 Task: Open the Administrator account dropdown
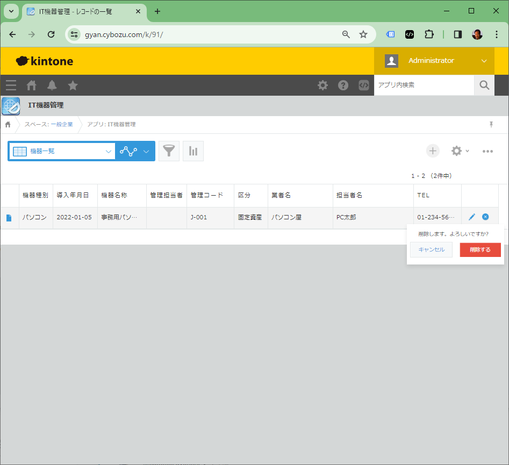point(434,61)
